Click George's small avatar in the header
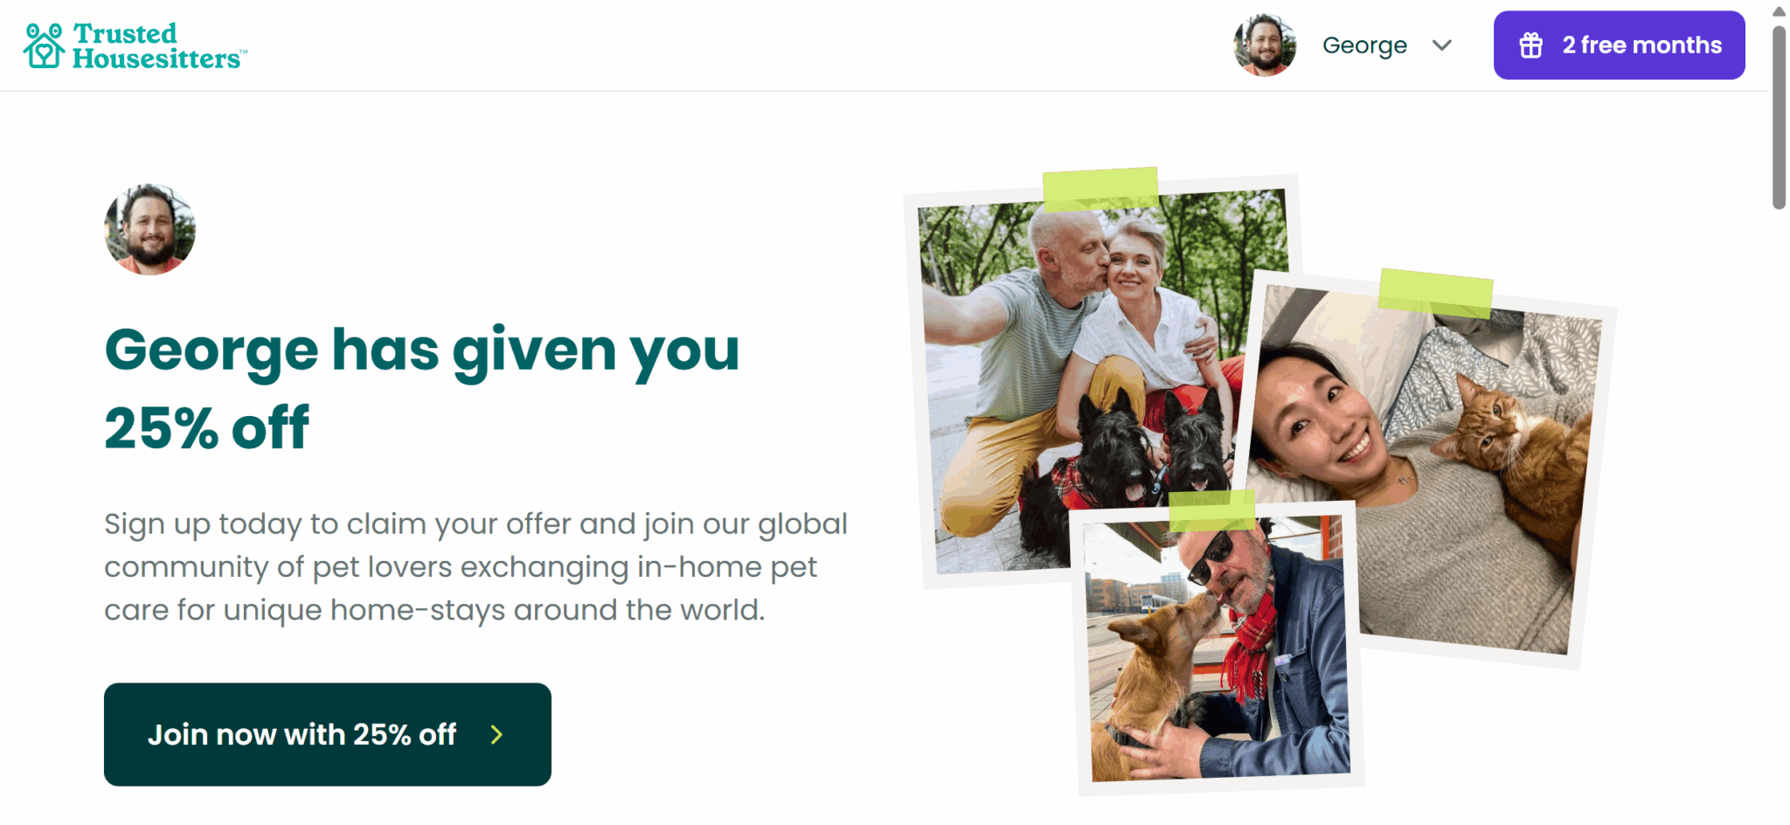The width and height of the screenshot is (1790, 825). 1265,45
